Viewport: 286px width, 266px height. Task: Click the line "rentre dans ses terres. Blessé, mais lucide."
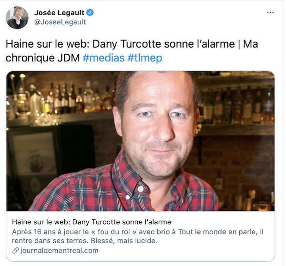point(85,241)
